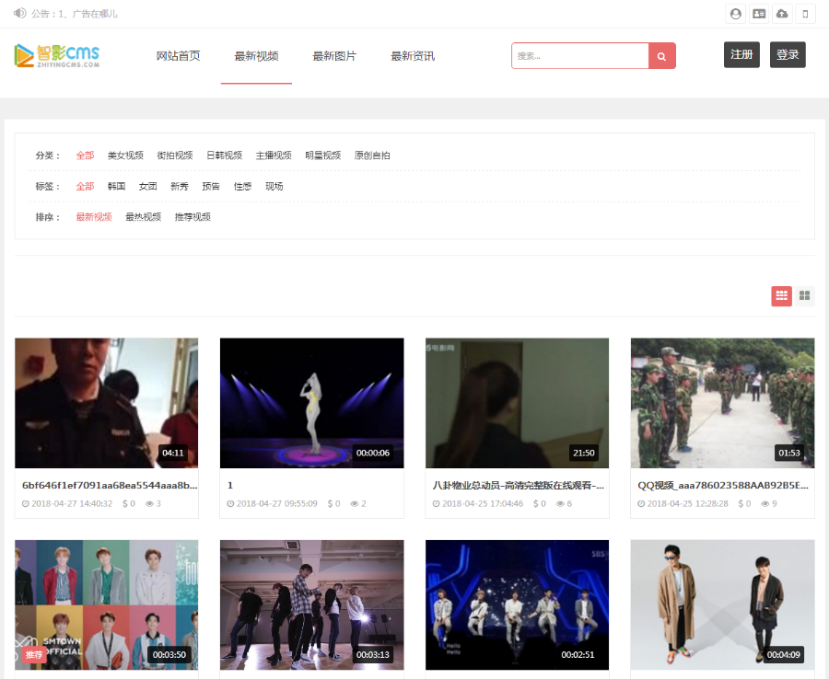Viewport: 829px width, 679px height.
Task: Switch to small grid view layout
Action: pos(781,295)
